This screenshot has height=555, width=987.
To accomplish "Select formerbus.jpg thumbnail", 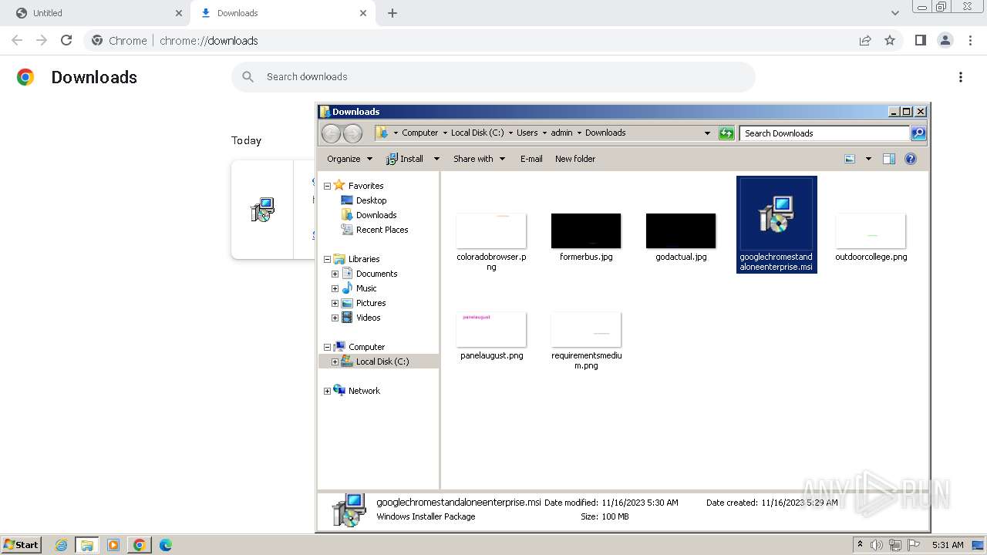I will coord(586,230).
